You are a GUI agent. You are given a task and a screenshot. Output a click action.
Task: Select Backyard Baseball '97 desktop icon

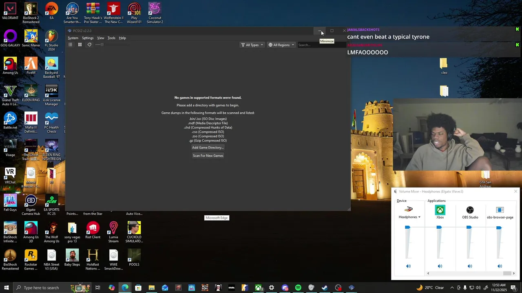point(51,68)
